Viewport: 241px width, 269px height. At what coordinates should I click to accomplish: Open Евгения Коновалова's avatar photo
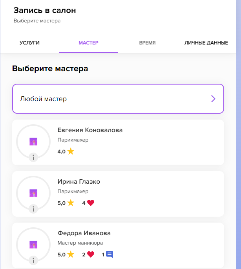33,141
